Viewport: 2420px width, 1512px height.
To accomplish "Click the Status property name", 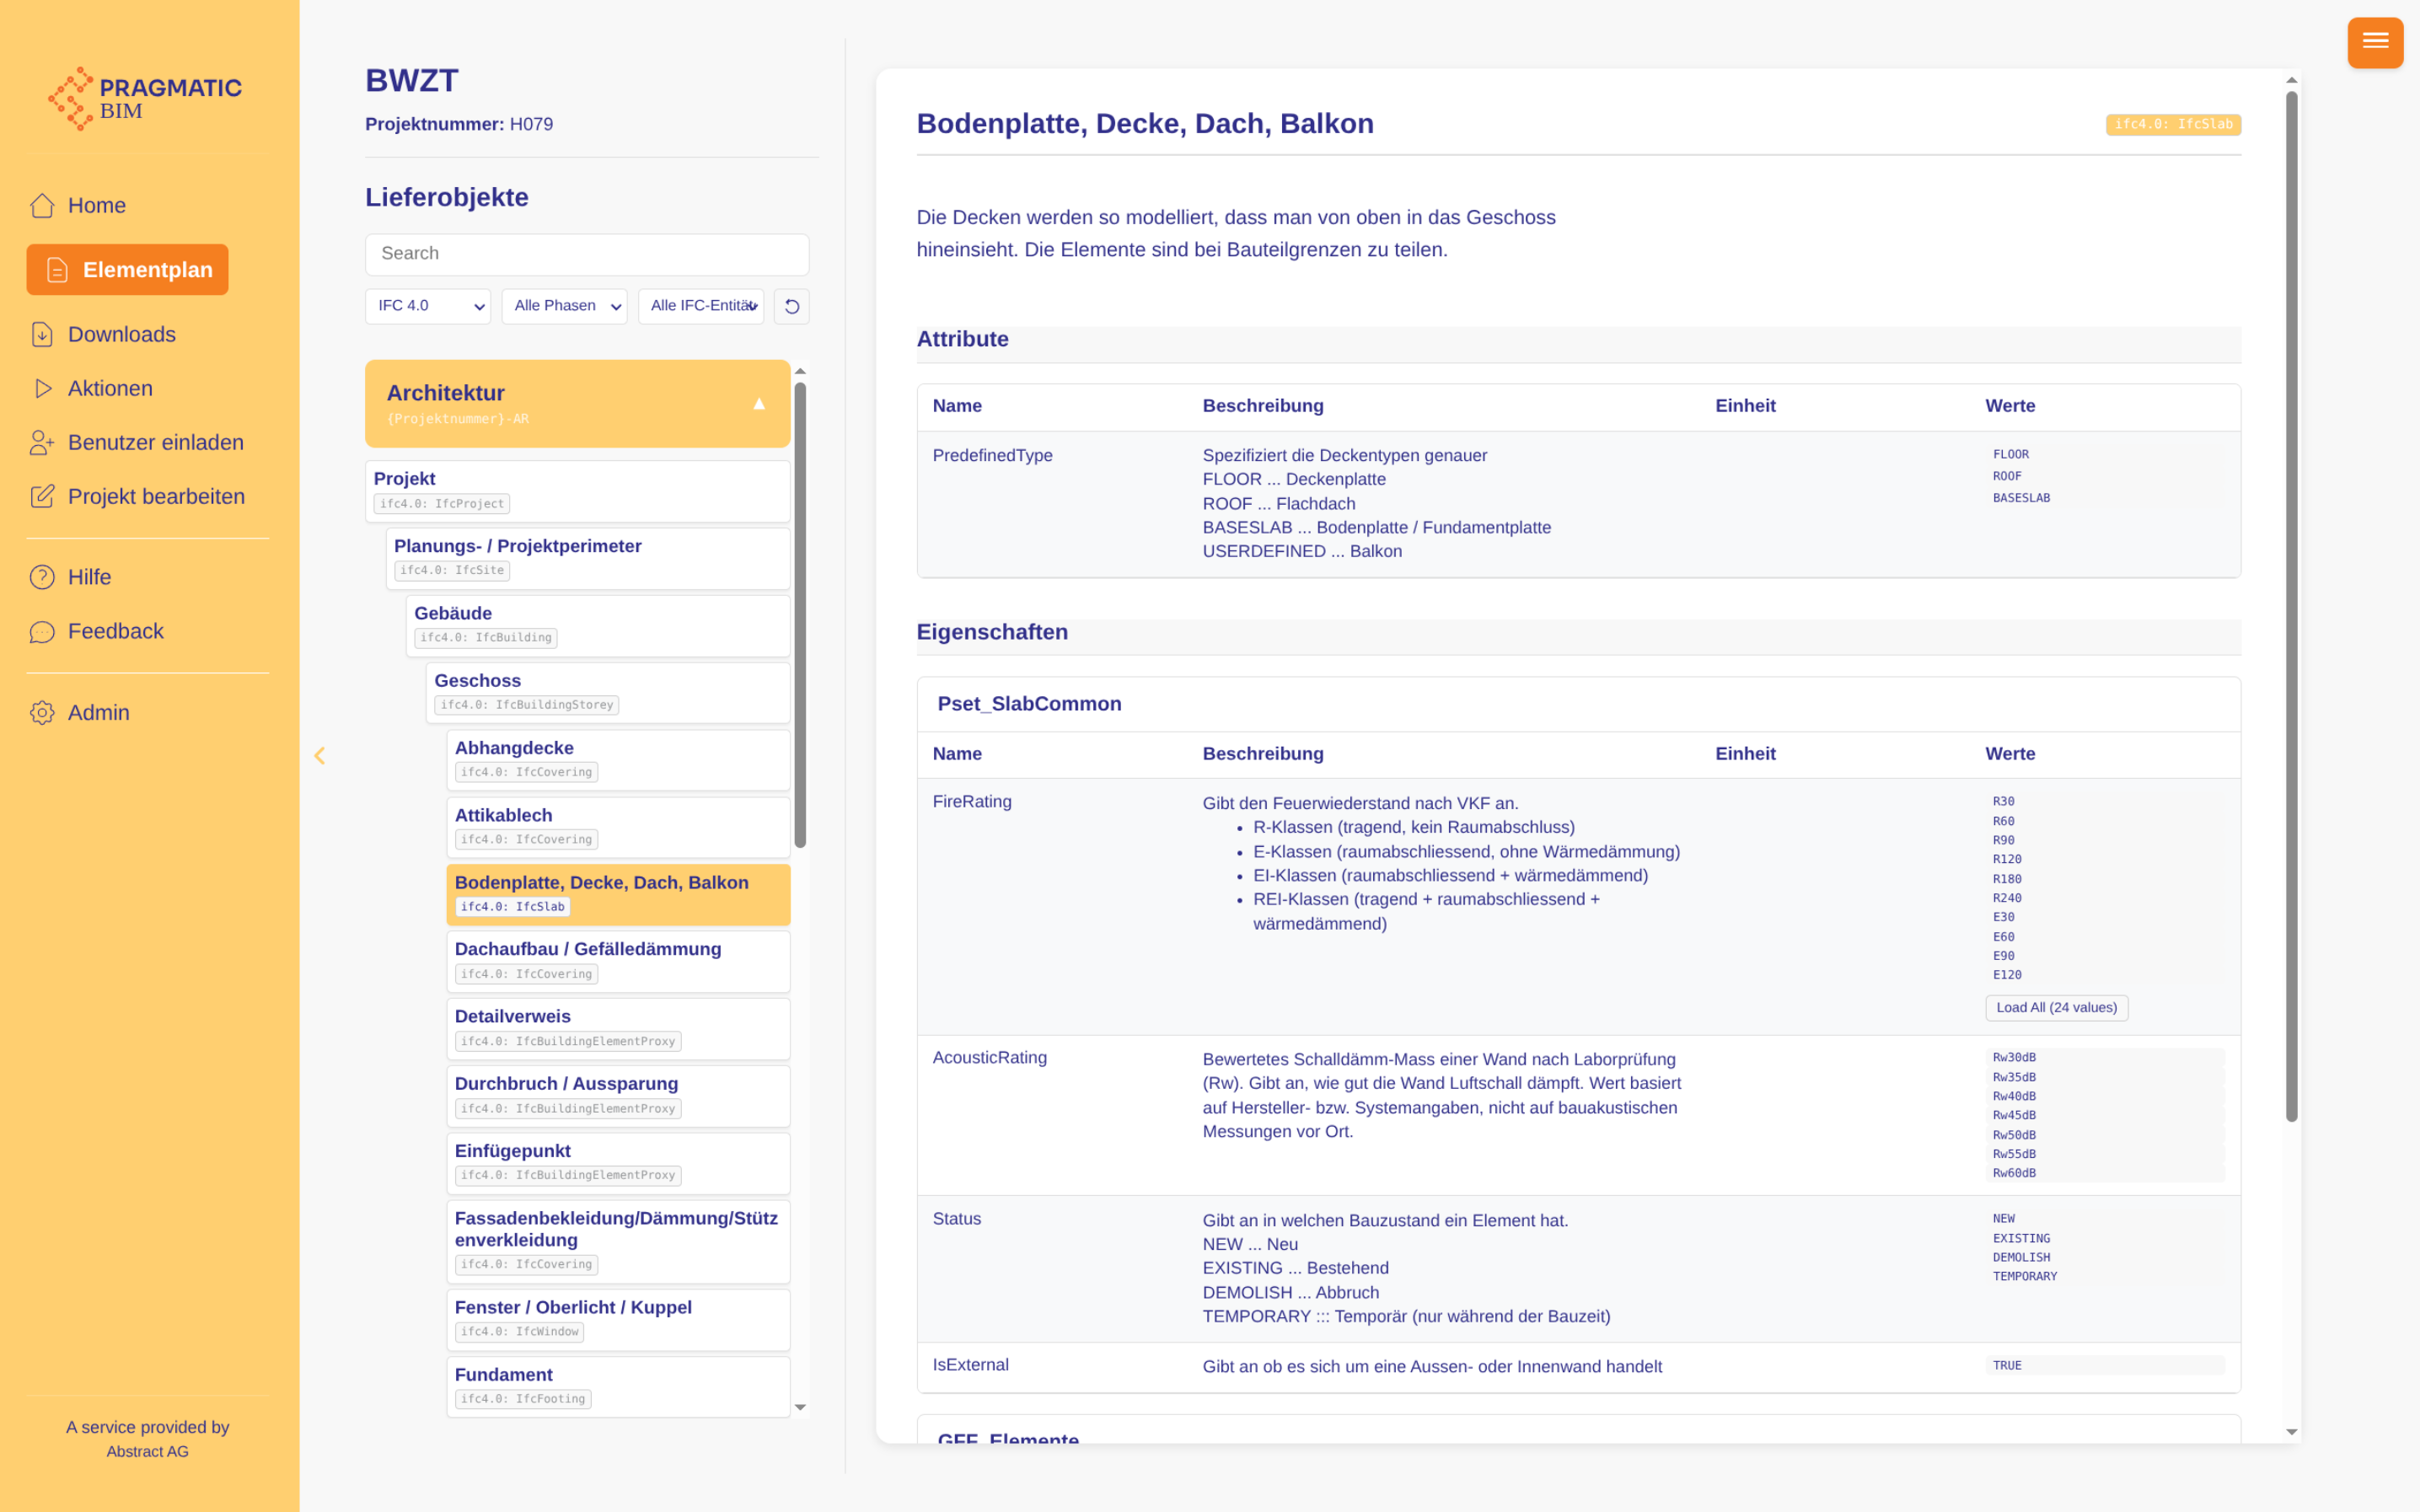I will 956,1218.
